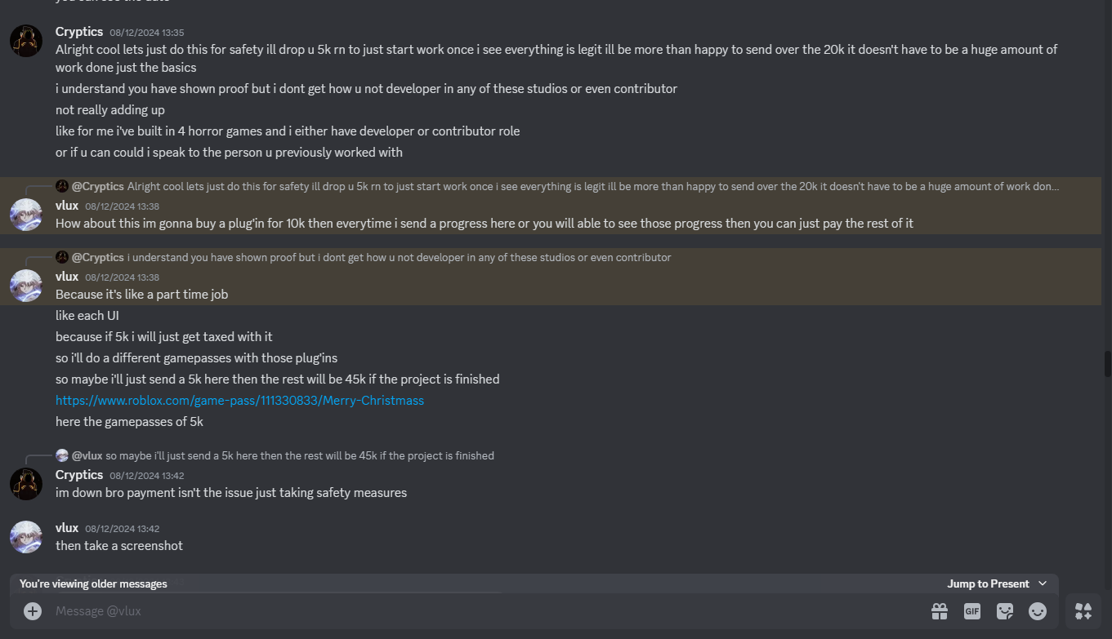1112x639 pixels.
Task: Open the GIF picker
Action: (x=971, y=611)
